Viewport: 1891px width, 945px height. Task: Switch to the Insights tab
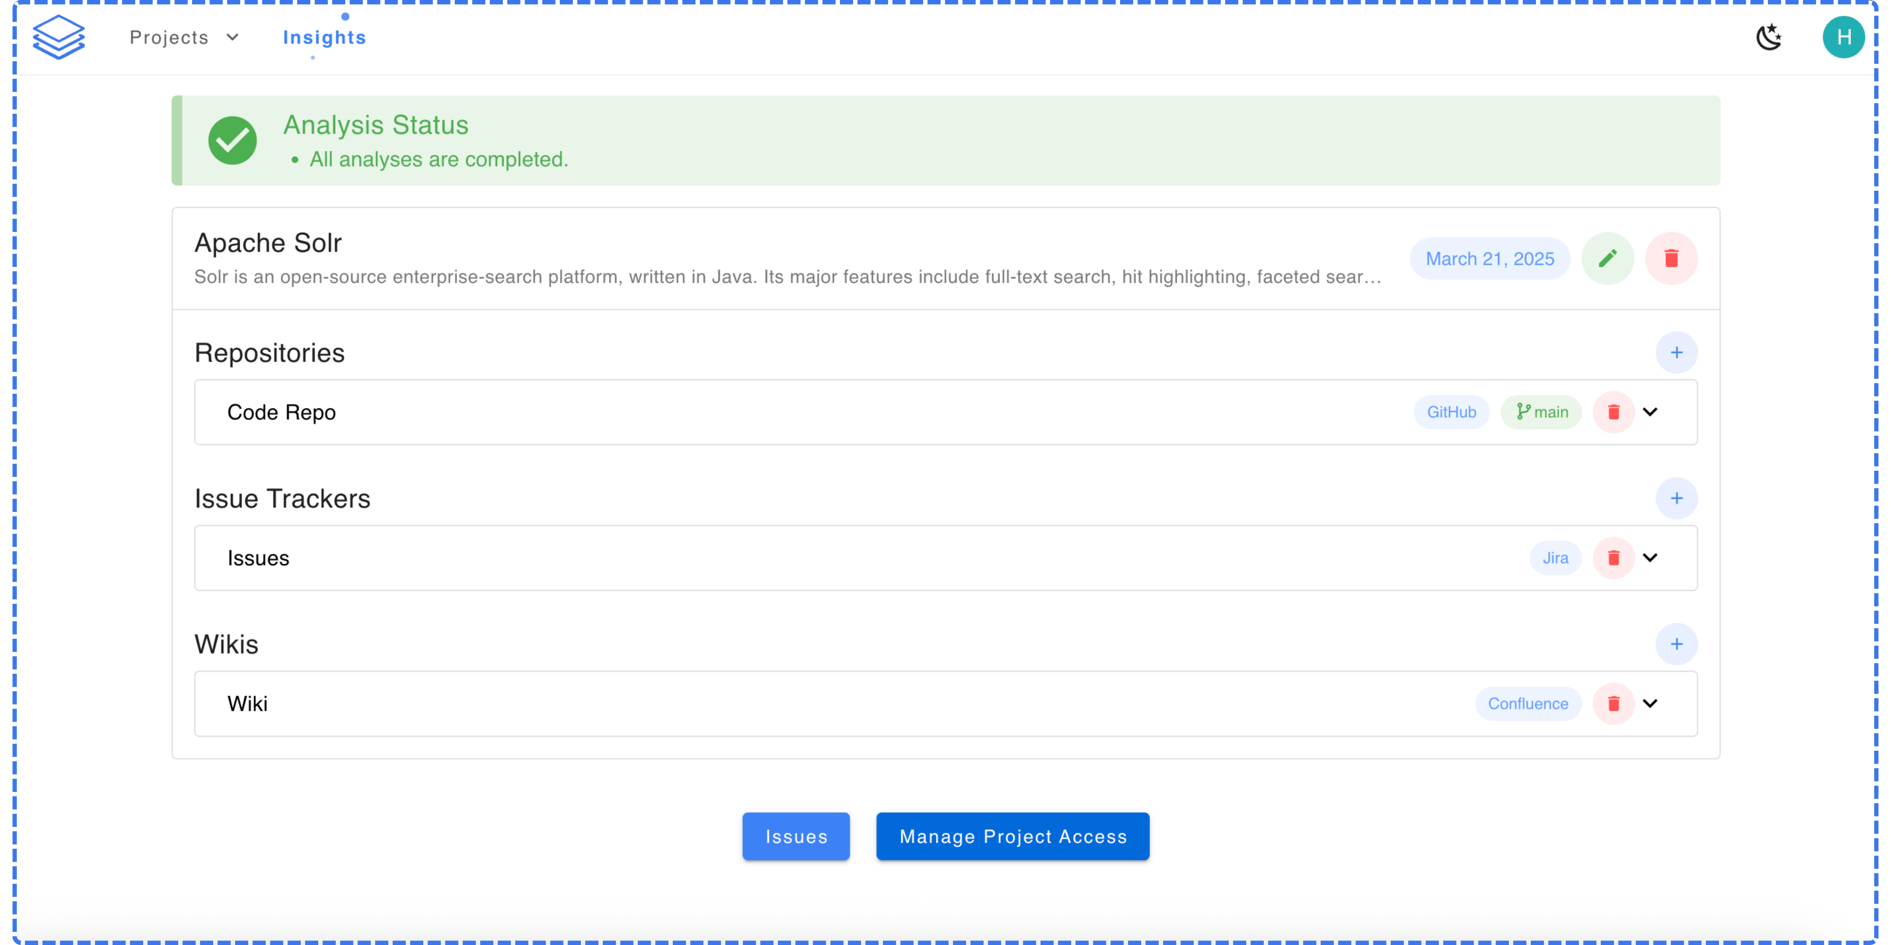point(324,38)
